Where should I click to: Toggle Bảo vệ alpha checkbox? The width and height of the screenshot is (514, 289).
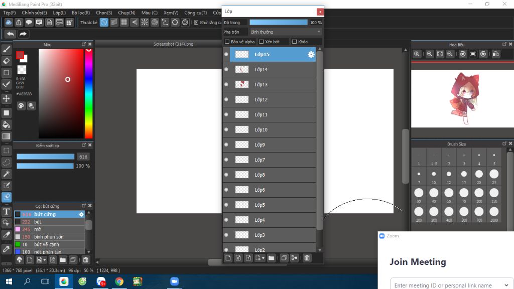(x=227, y=42)
